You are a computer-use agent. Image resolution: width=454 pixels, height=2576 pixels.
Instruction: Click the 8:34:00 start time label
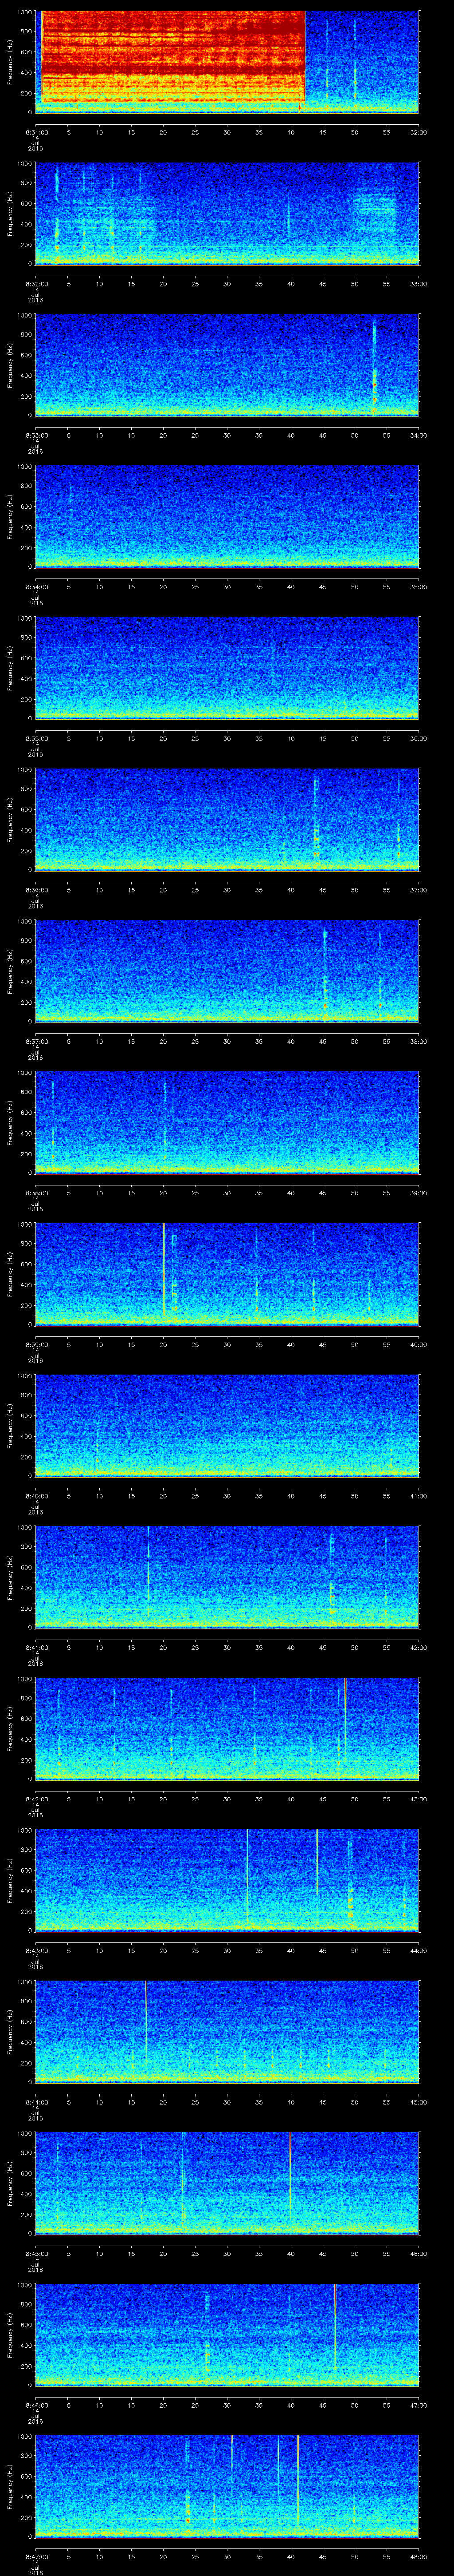point(36,587)
